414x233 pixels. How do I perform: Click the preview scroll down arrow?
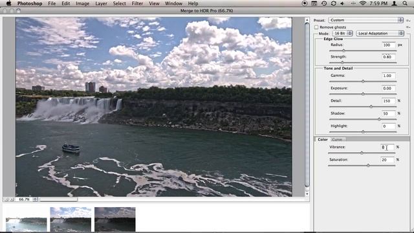point(307,194)
